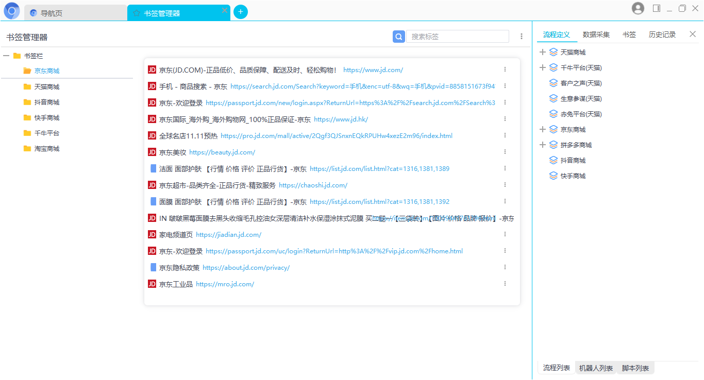Click the folder icon of 天猫商城 bookmark folder

click(x=27, y=87)
